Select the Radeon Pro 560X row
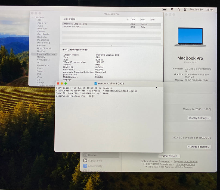This screenshot has width=220, height=190. (x=111, y=27)
